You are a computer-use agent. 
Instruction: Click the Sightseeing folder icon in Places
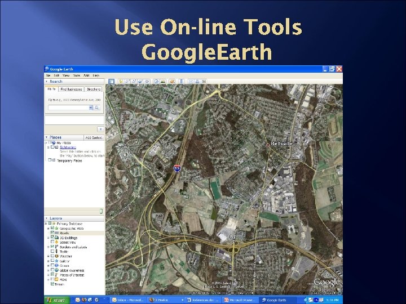56,147
